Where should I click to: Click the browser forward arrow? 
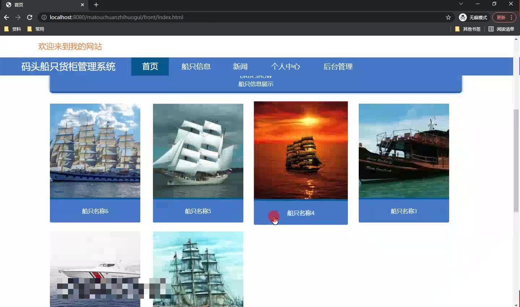click(x=18, y=17)
